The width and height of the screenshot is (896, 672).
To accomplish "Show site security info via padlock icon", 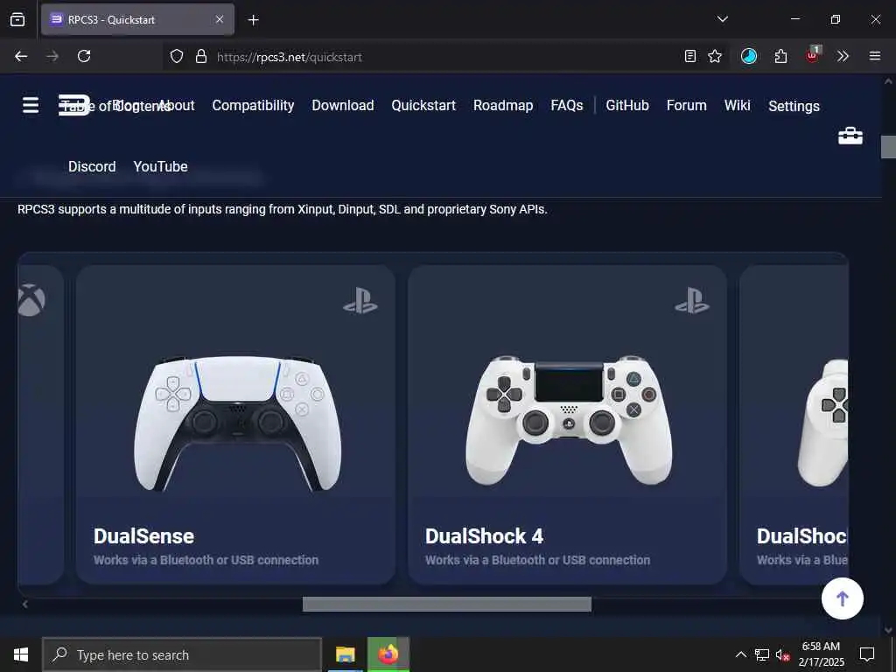I will (200, 56).
